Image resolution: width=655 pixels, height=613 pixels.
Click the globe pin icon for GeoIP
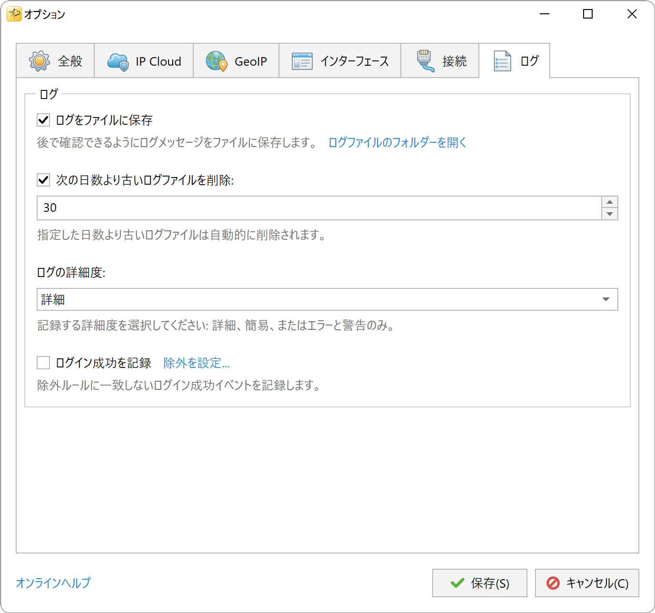pos(217,61)
